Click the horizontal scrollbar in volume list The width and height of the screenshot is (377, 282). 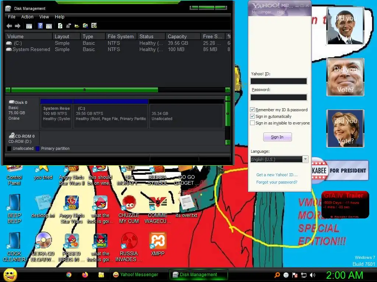(84, 90)
